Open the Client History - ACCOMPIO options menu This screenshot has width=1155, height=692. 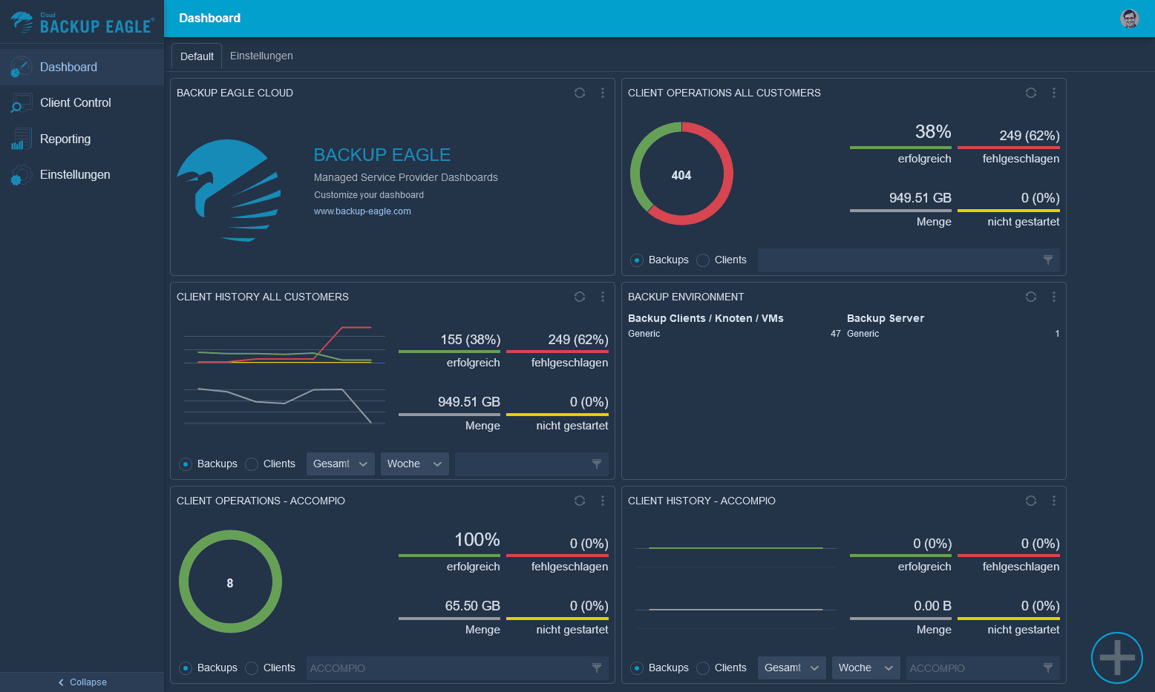point(1054,501)
